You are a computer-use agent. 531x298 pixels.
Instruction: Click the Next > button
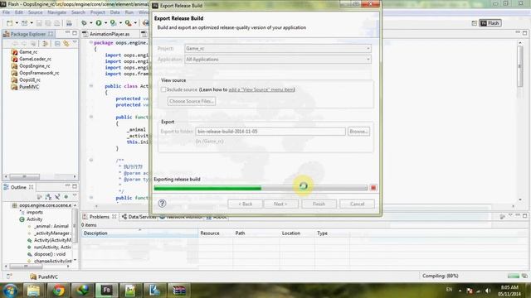click(x=280, y=204)
